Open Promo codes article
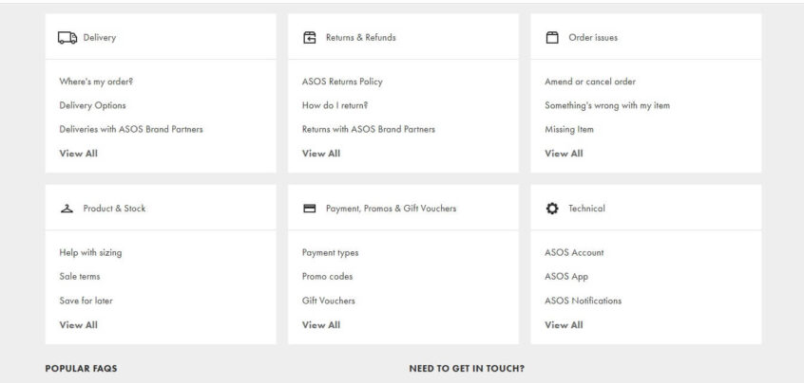Viewport: 804px width, 383px height. click(x=327, y=276)
